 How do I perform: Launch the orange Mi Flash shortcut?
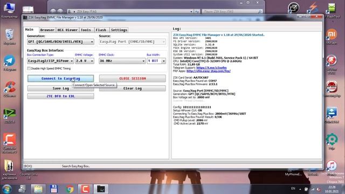coord(332,36)
